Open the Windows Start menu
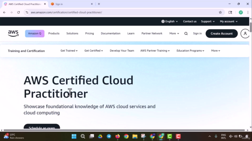Screen dimensions: 252x141 coord(74,136)
